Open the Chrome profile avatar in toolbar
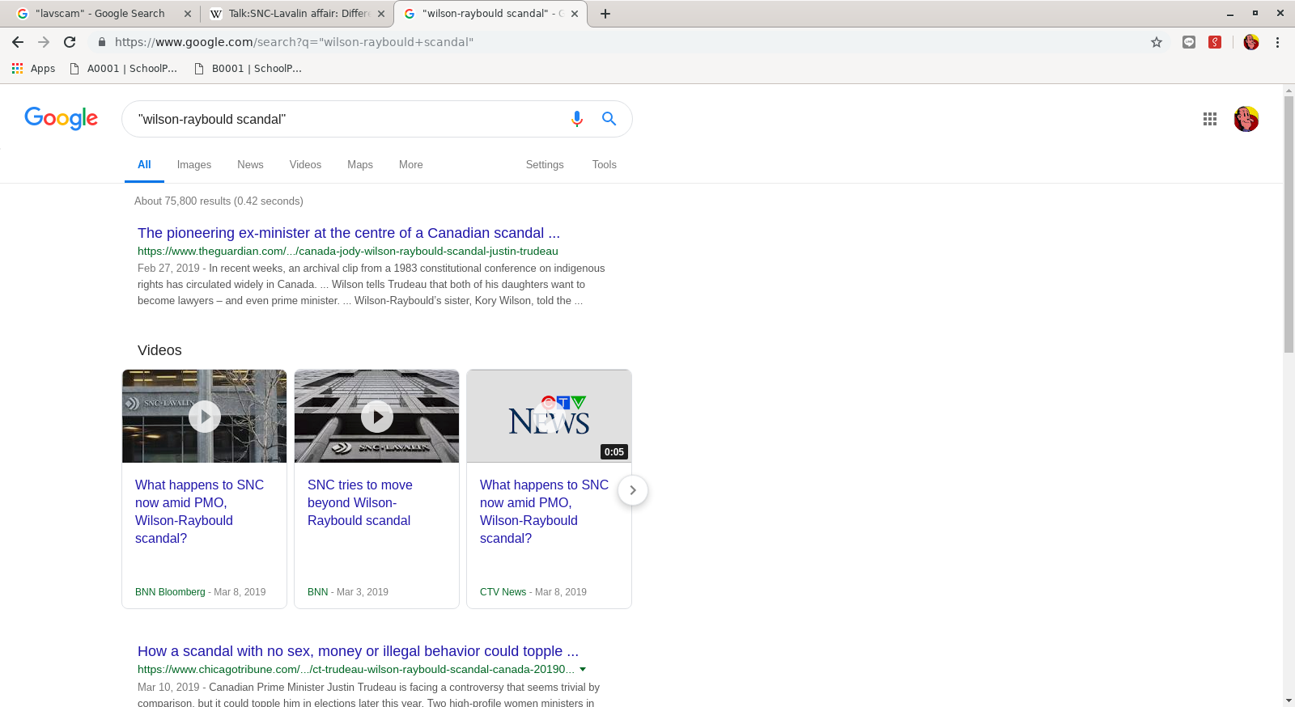Image resolution: width=1295 pixels, height=707 pixels. 1251,42
